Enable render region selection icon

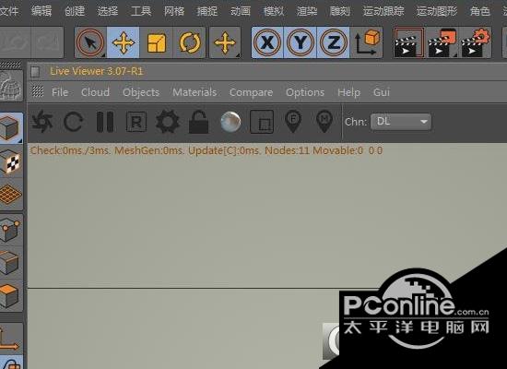262,122
